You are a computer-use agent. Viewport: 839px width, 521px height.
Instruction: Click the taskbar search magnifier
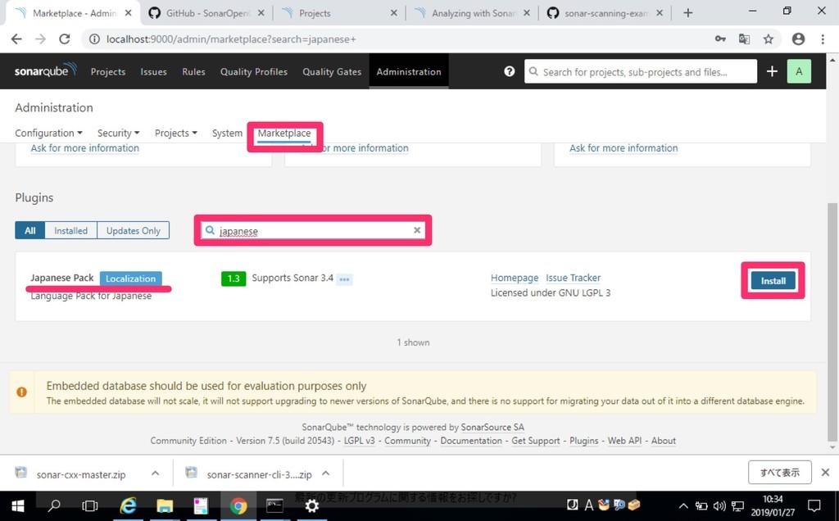pyautogui.click(x=54, y=505)
